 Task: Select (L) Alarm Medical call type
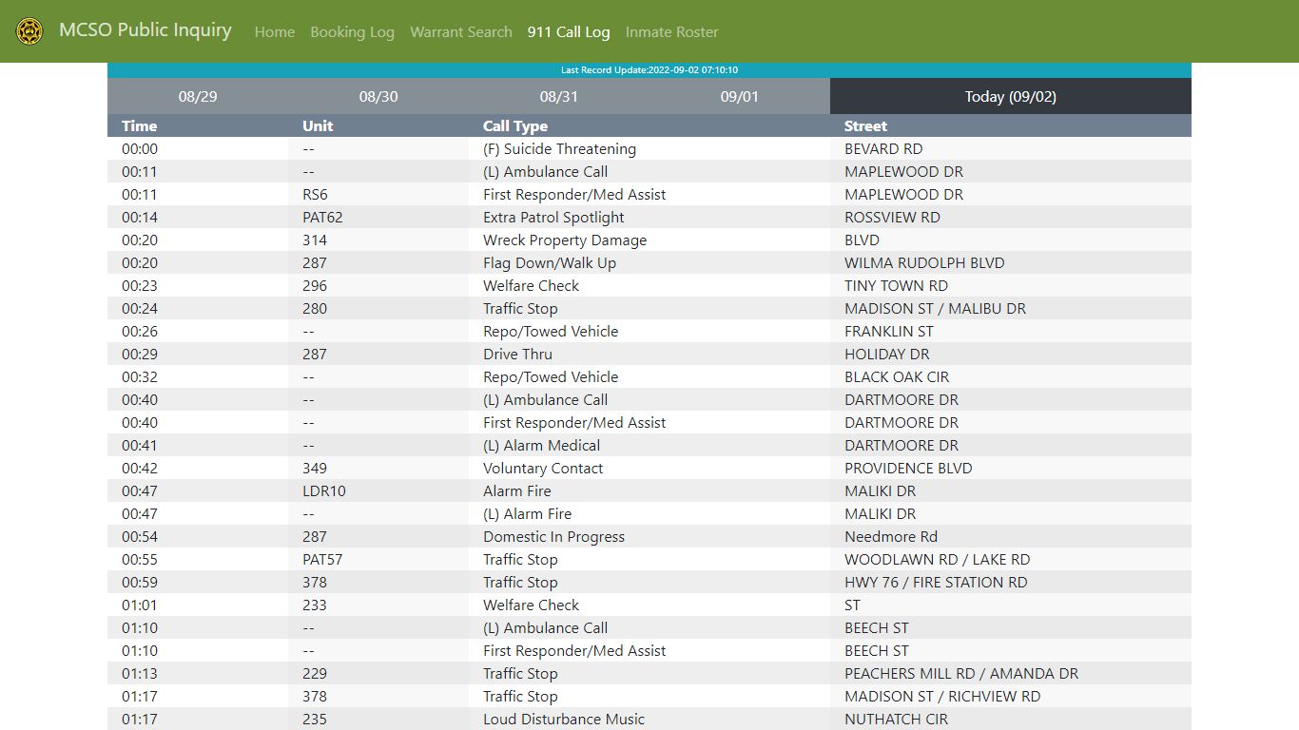click(x=649, y=445)
